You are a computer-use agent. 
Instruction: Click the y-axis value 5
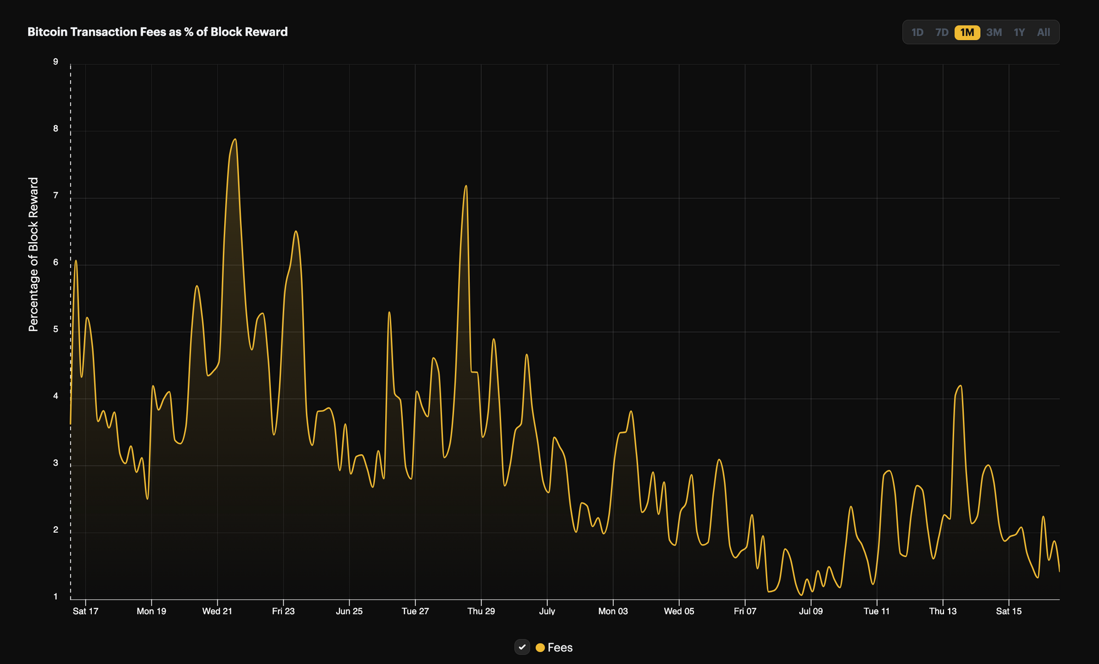pyautogui.click(x=55, y=330)
